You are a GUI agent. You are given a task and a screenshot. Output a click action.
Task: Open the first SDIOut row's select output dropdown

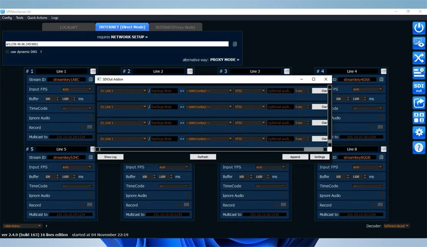pyautogui.click(x=209, y=91)
